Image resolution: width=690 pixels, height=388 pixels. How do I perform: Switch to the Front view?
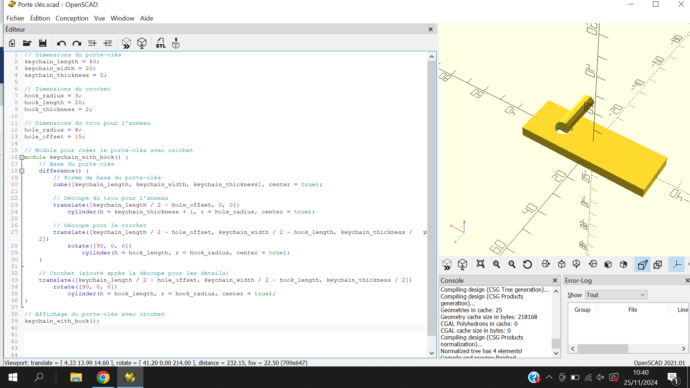point(608,264)
